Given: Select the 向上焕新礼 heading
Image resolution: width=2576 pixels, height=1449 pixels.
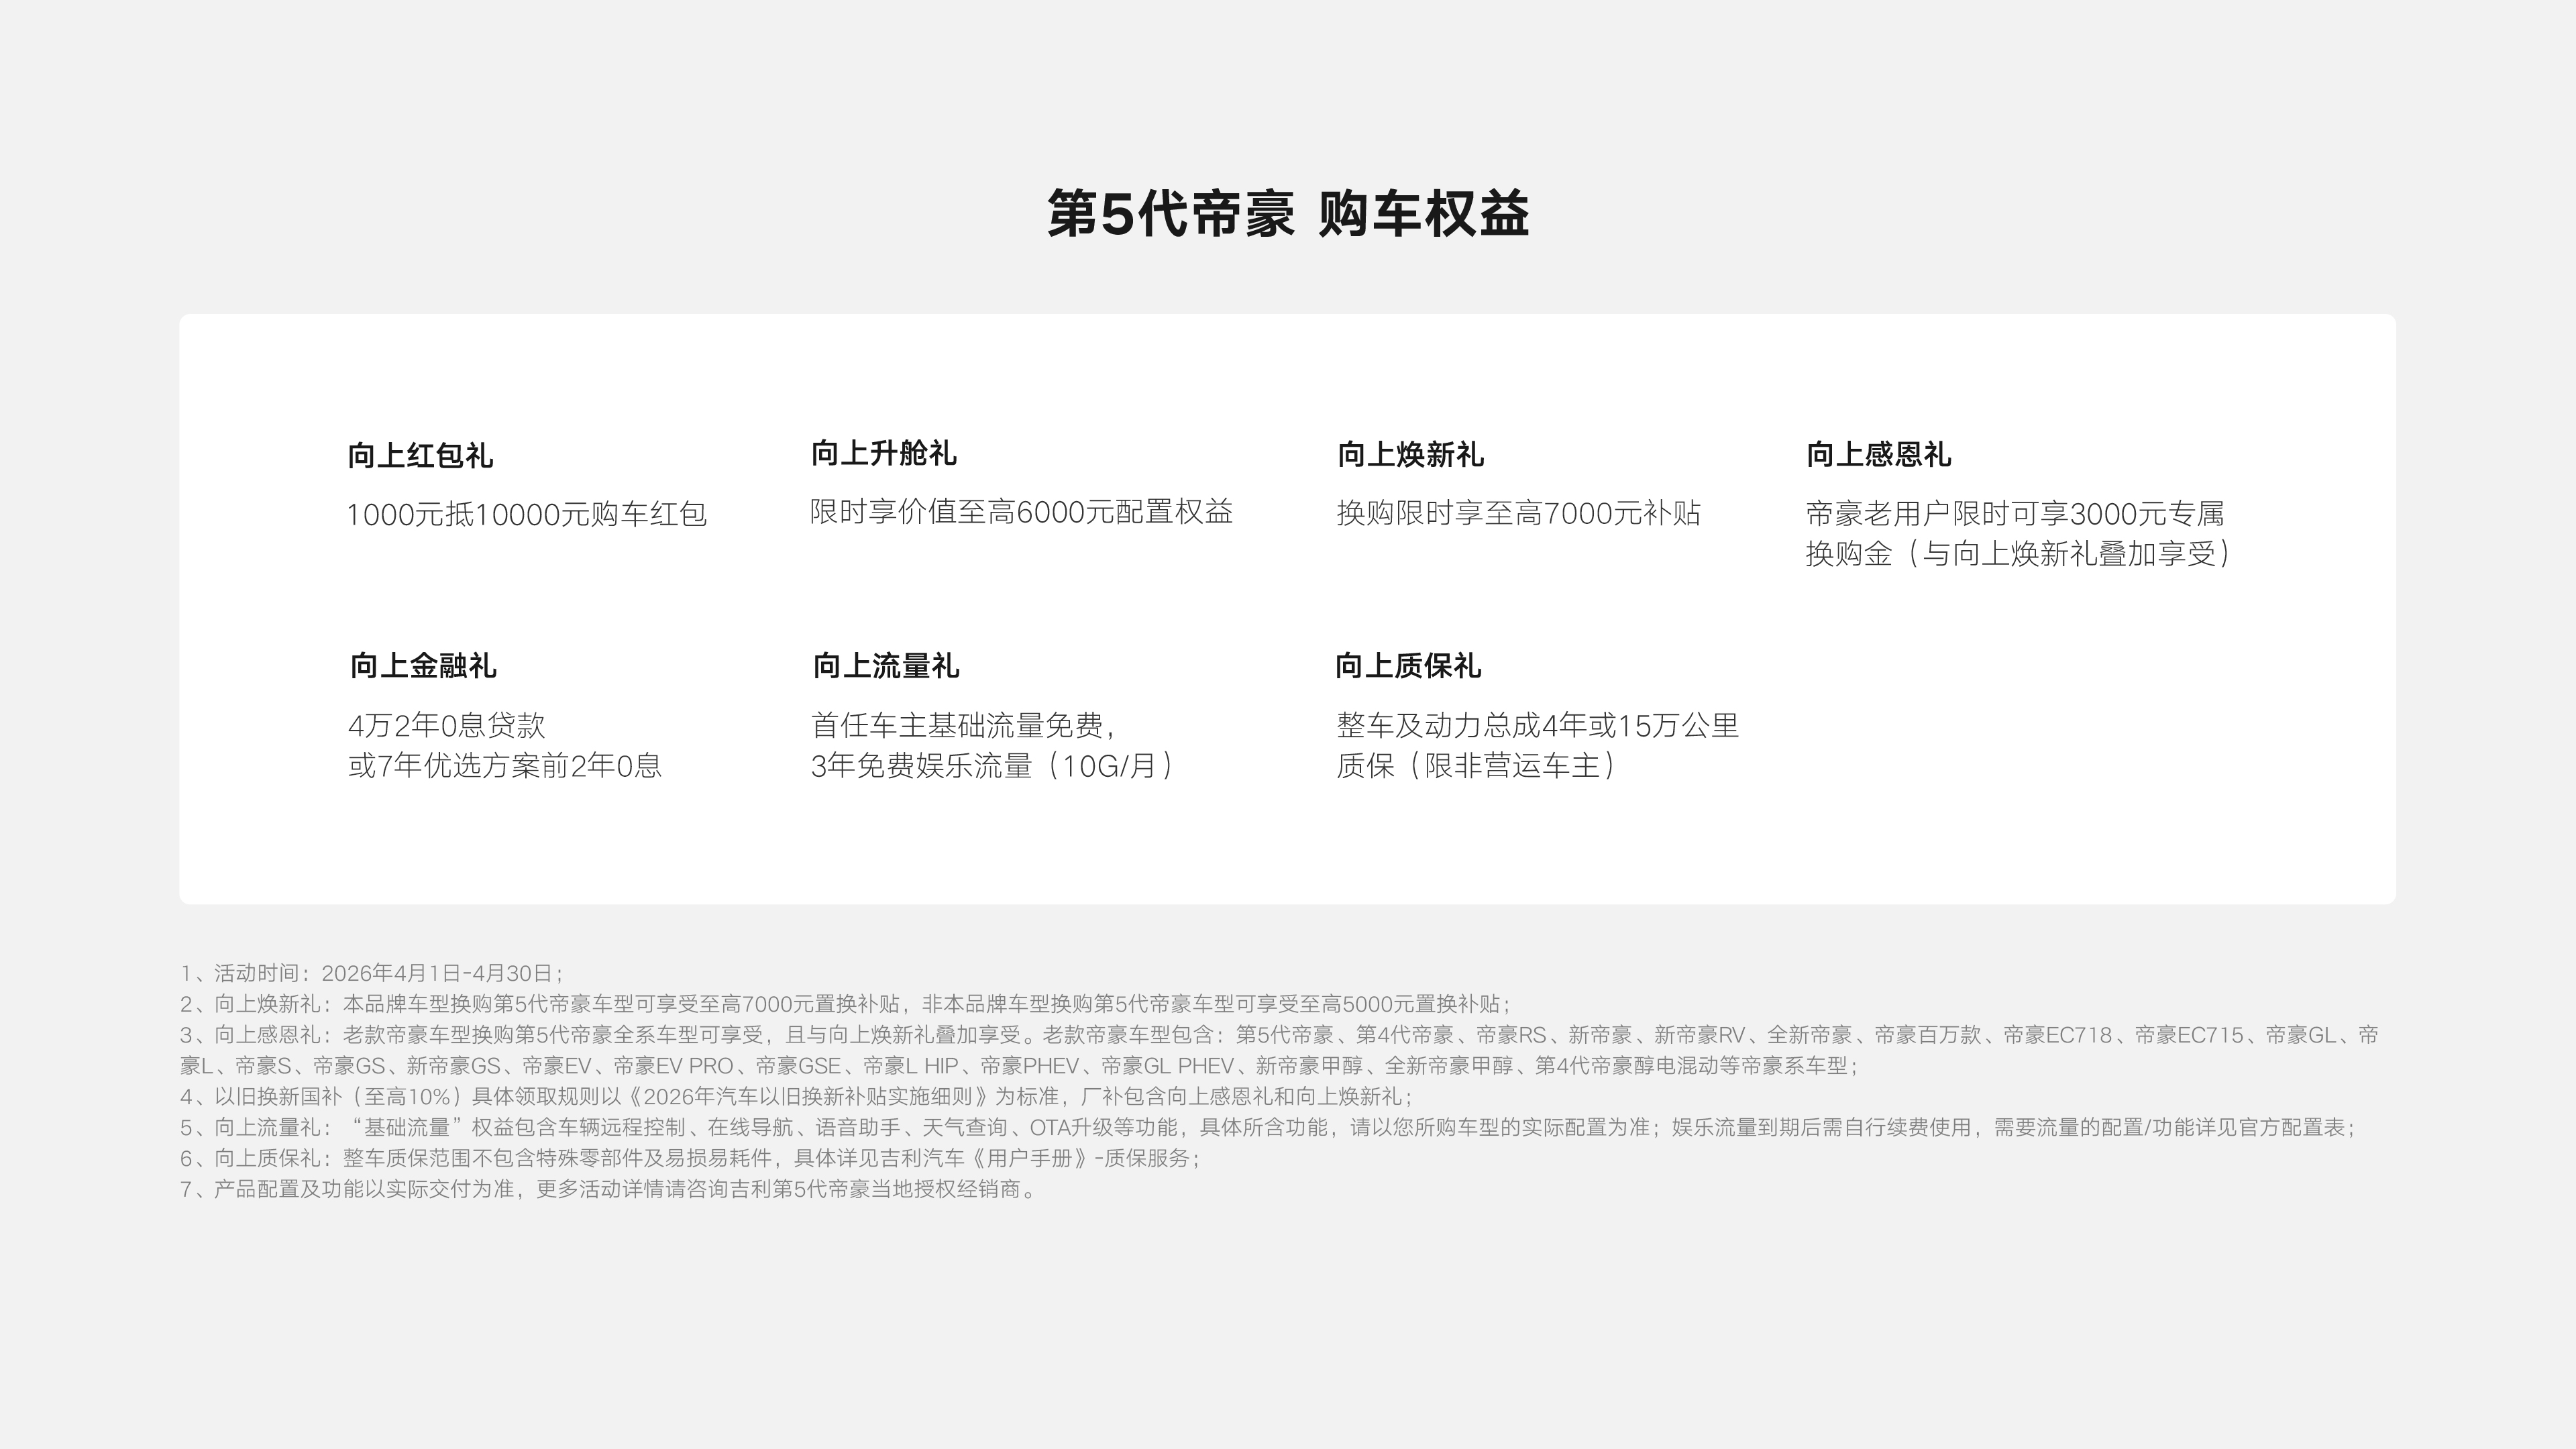Looking at the screenshot, I should coord(1410,455).
